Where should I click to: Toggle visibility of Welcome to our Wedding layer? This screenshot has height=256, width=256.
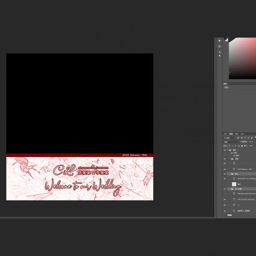pos(225,178)
